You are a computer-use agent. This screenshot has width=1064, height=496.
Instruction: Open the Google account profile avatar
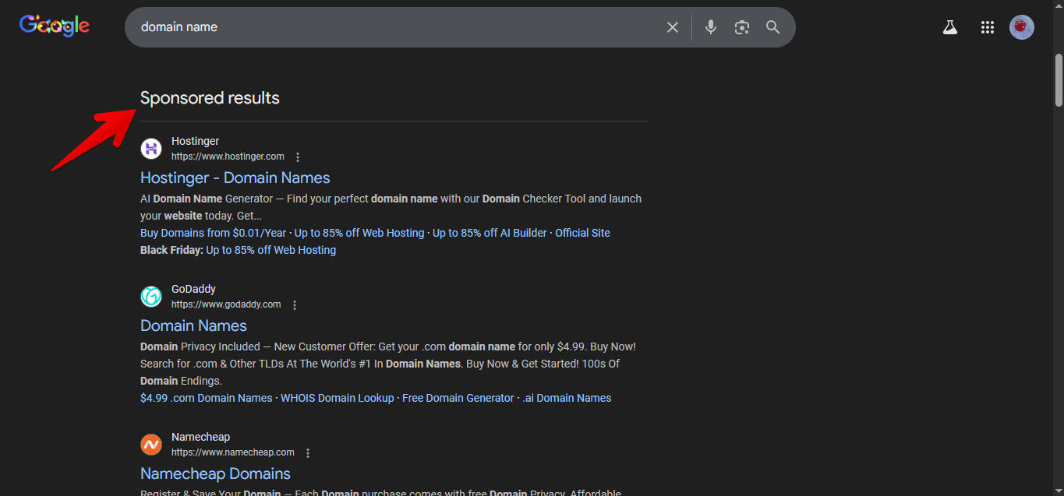[x=1022, y=27]
